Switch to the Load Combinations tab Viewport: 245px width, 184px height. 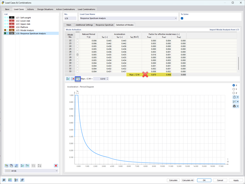tap(86, 9)
